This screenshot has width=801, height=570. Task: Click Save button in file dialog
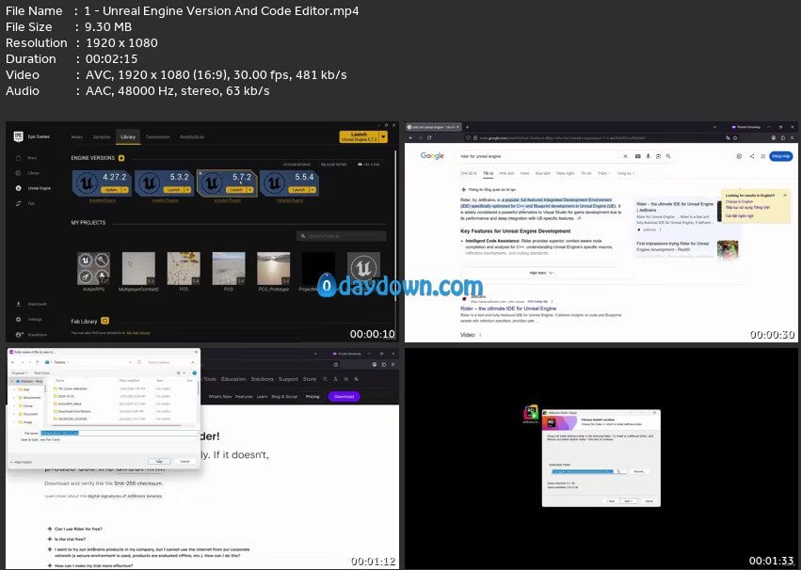point(159,461)
